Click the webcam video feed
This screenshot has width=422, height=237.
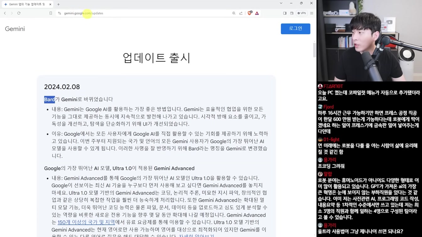(x=369, y=41)
